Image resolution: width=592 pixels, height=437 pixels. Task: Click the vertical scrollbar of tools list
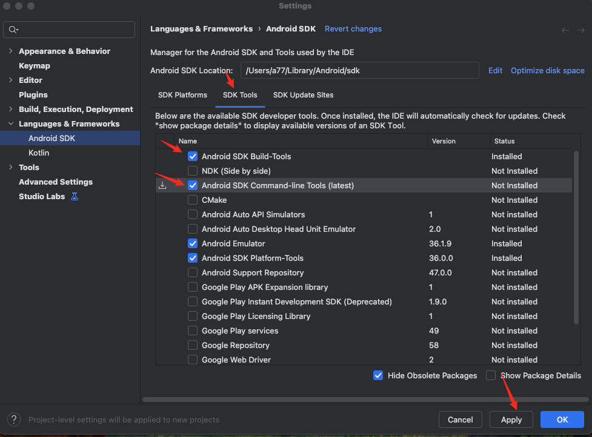576,237
